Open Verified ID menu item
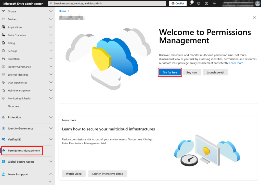The height and width of the screenshot is (185, 261). pyautogui.click(x=15, y=139)
